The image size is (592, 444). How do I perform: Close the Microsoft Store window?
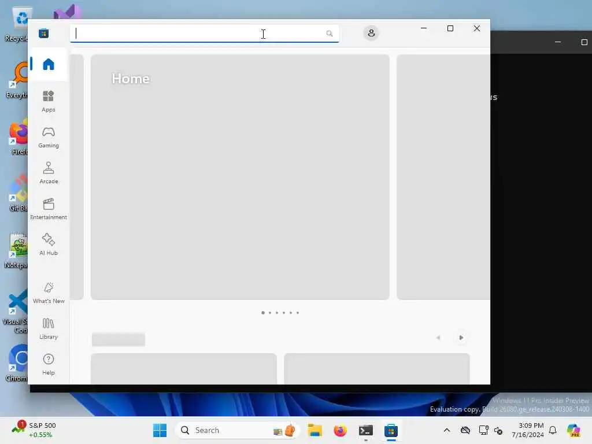click(x=477, y=28)
